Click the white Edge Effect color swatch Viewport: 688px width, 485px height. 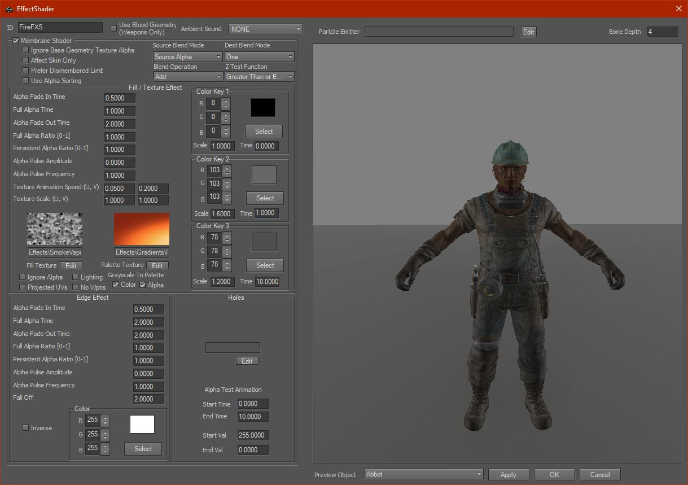click(142, 425)
